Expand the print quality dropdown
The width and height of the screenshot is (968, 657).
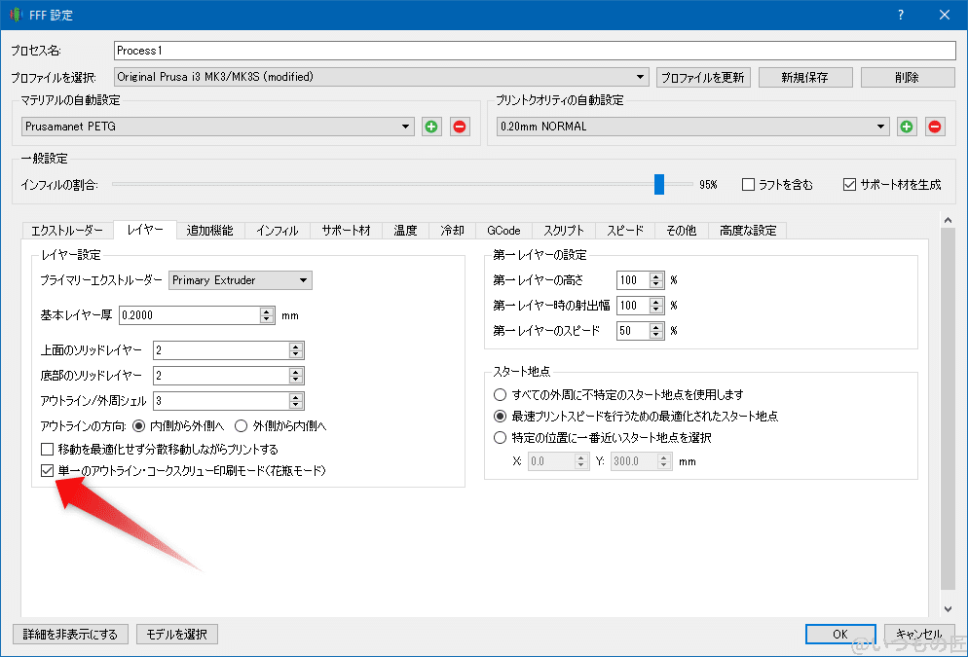[881, 126]
